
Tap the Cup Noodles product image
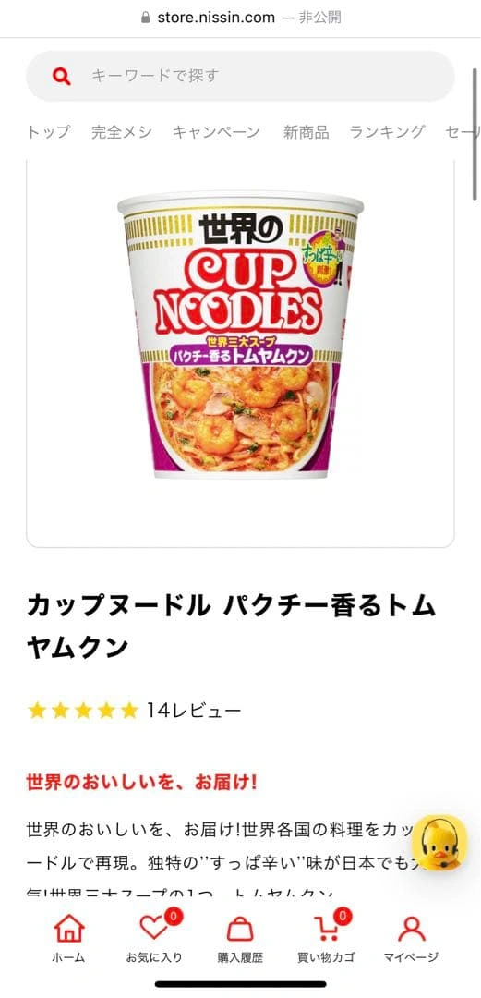point(240,335)
